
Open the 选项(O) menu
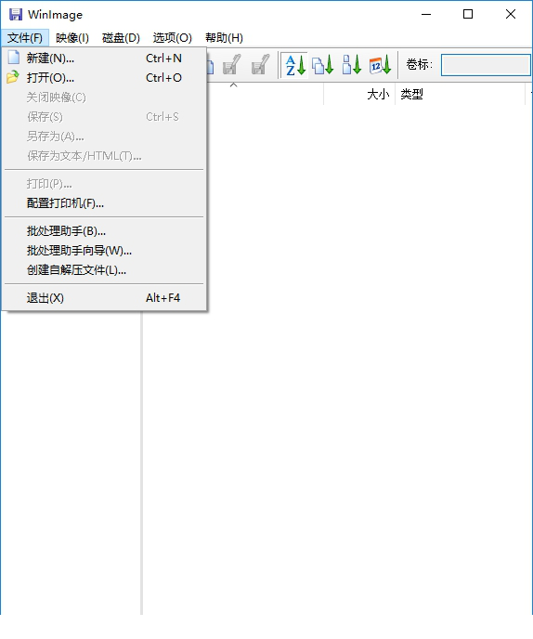[x=173, y=38]
